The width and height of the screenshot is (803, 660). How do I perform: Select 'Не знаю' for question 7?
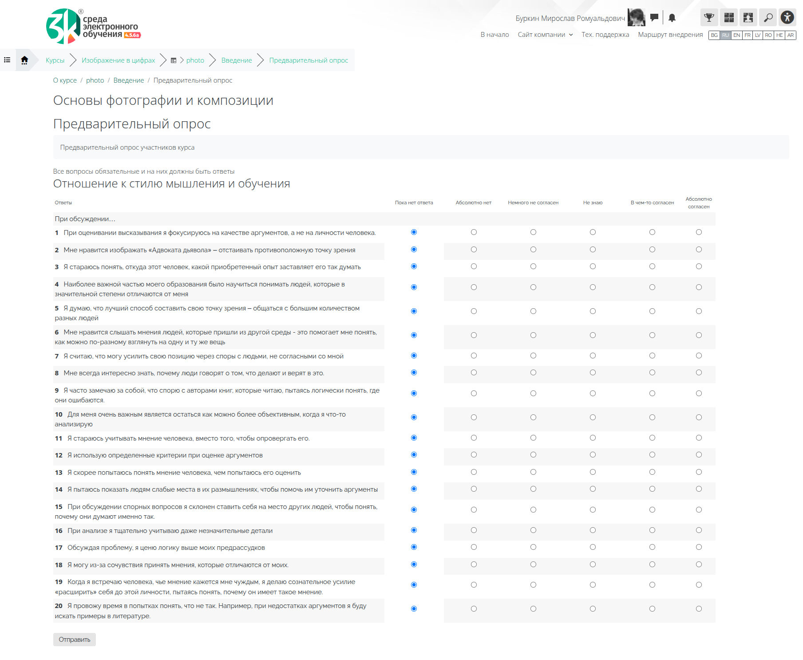click(x=593, y=356)
